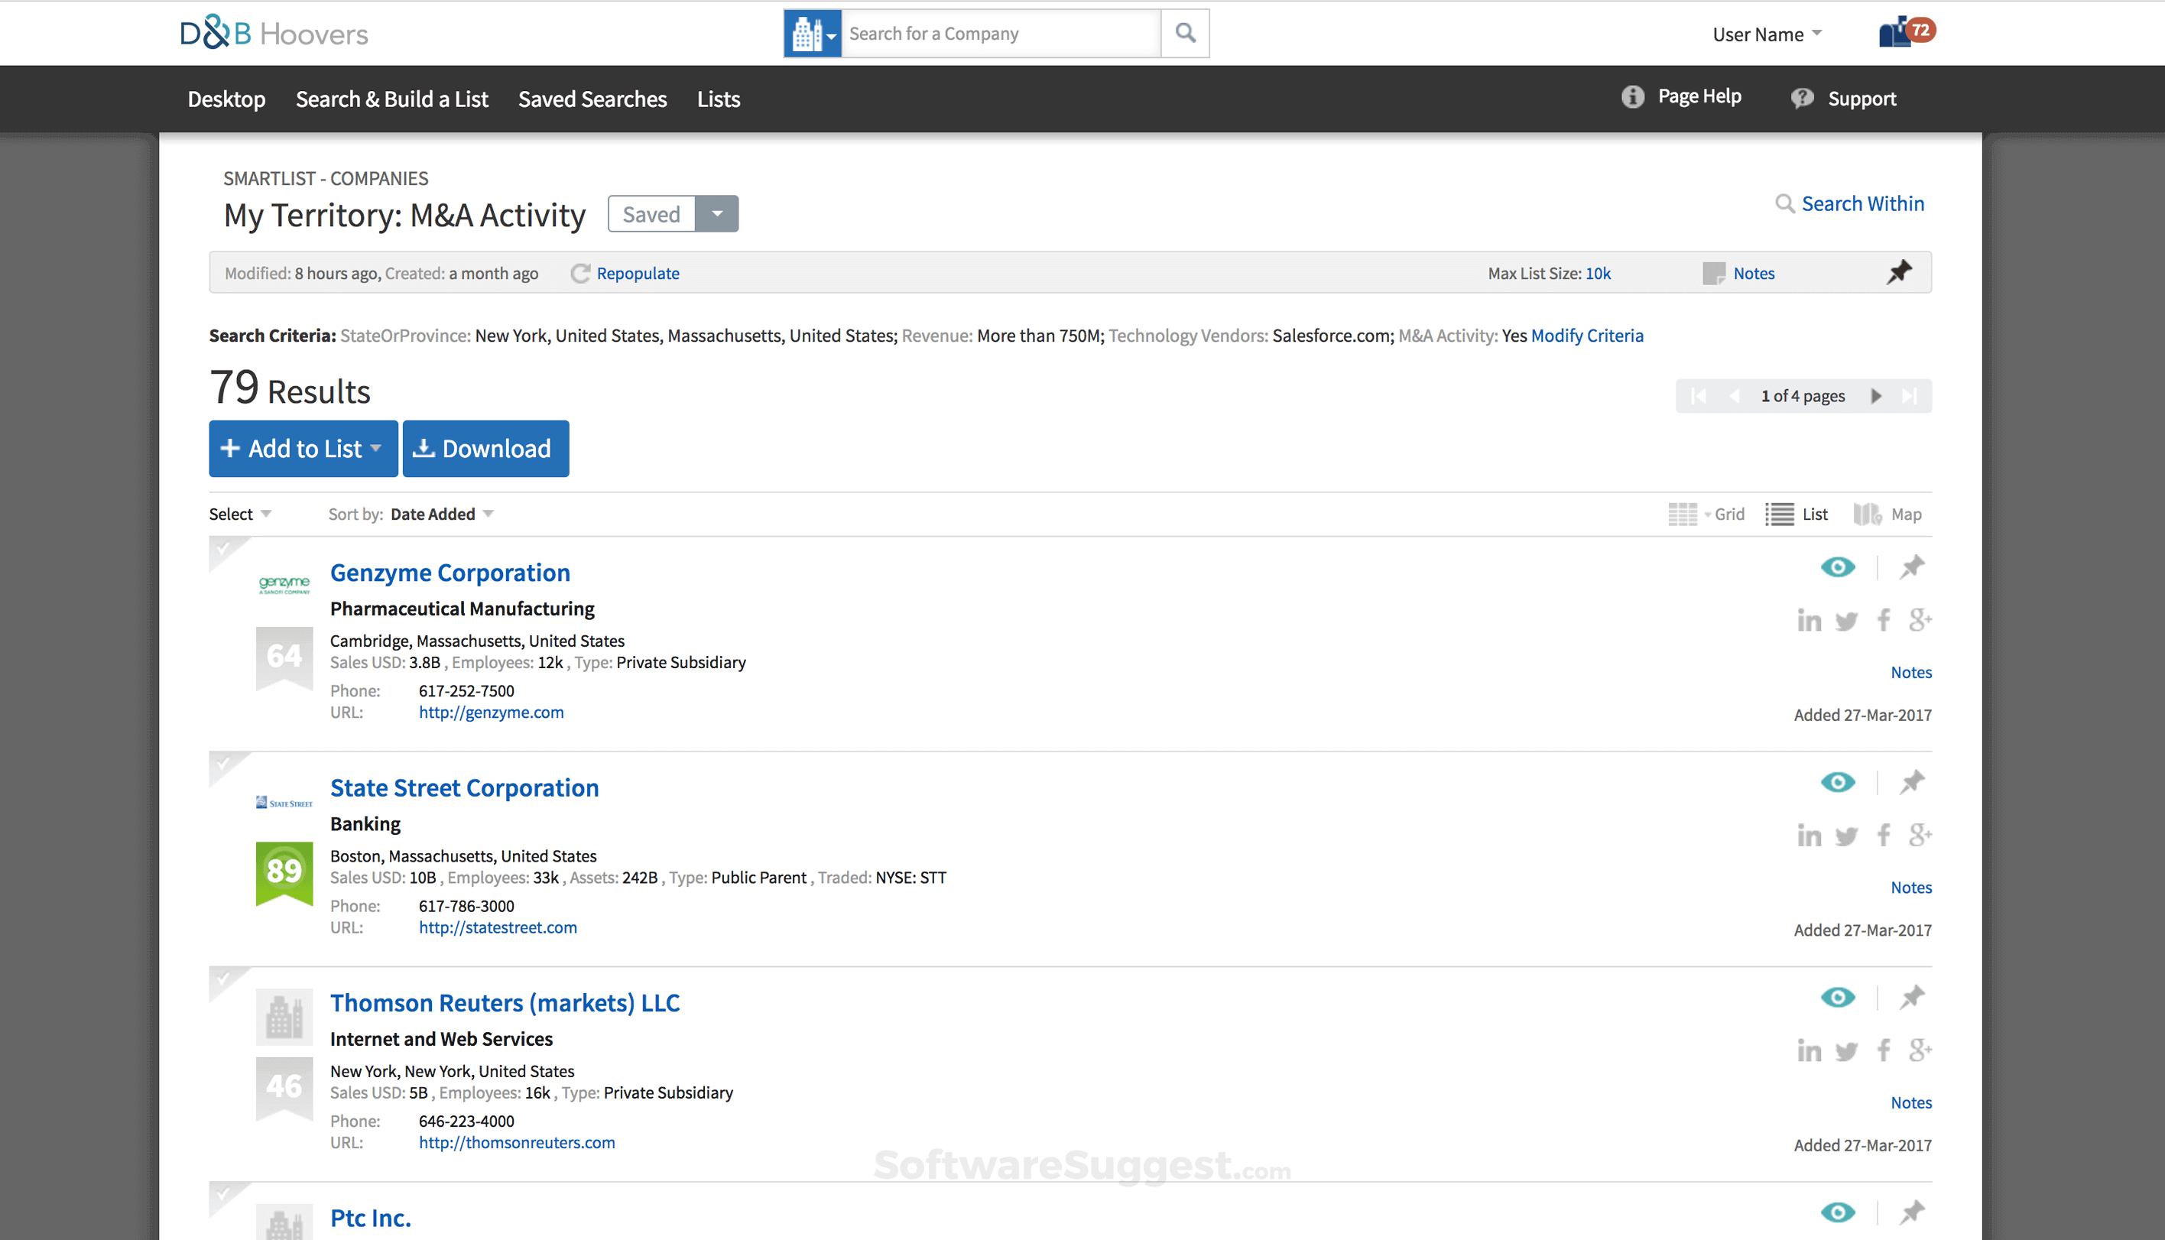Open Saved Searches navigation item
The image size is (2165, 1240).
coord(592,99)
